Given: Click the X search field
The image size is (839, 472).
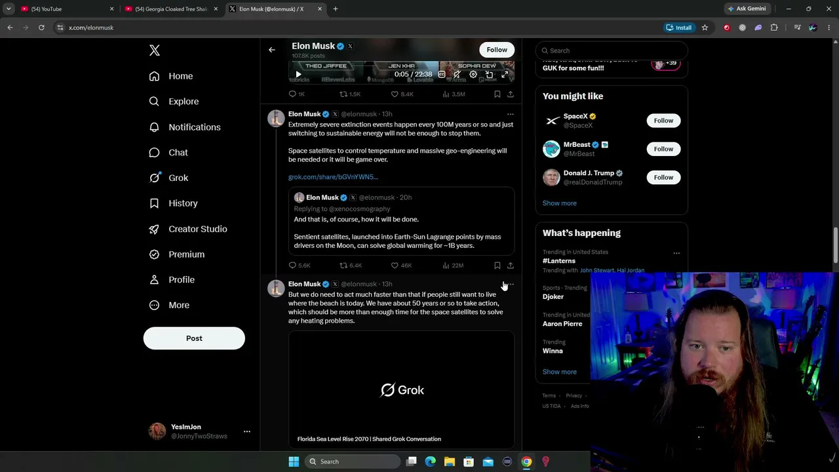Looking at the screenshot, I should pos(612,50).
